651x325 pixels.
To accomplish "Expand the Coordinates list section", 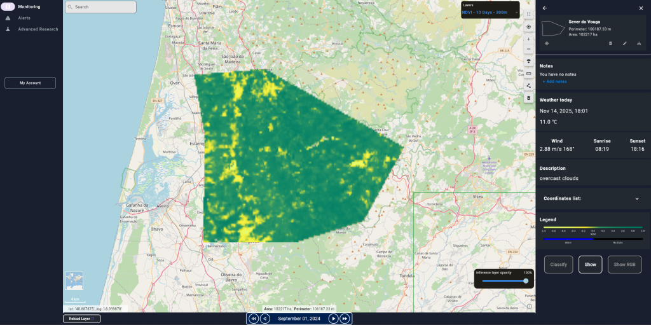I will (x=637, y=198).
